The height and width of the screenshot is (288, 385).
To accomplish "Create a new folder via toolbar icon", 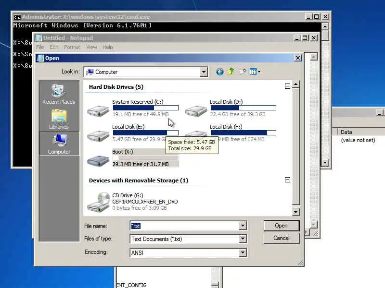I will pyautogui.click(x=242, y=72).
